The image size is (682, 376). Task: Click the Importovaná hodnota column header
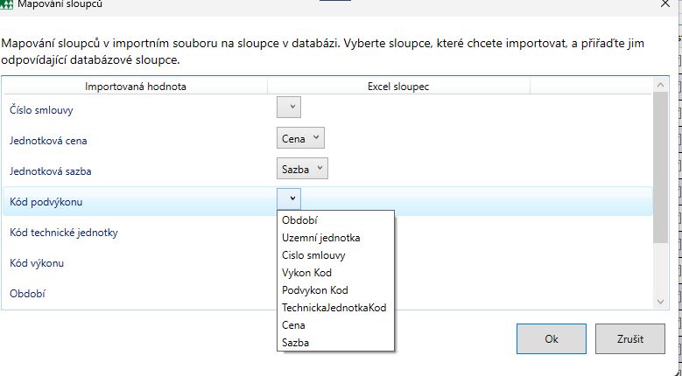pyautogui.click(x=135, y=86)
